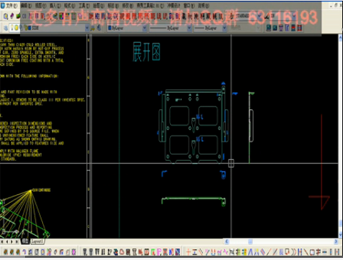Switch to the Layout1 tab

[37, 241]
